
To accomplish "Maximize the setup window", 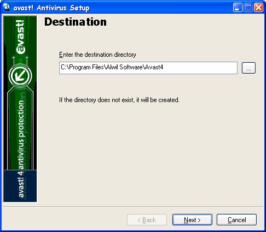I will click(248, 8).
